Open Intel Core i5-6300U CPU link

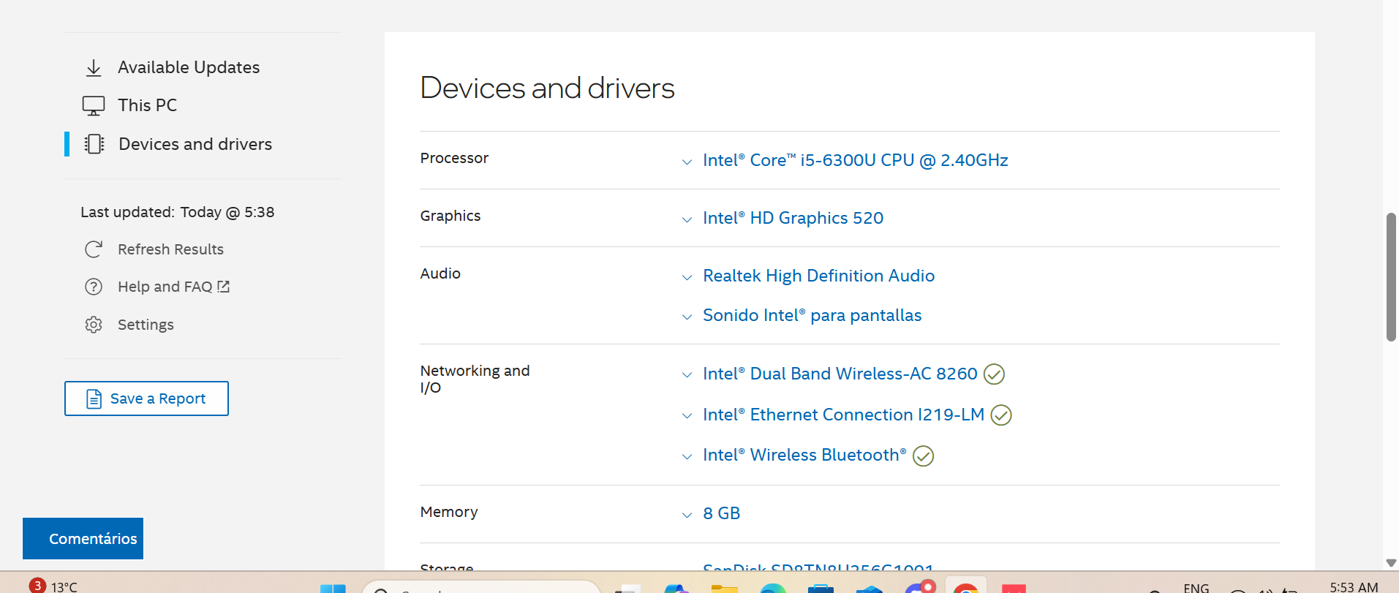click(855, 160)
